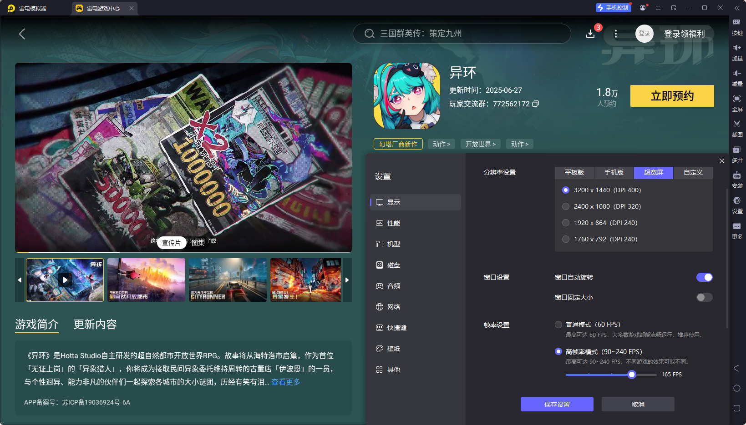
Task: Expand the 开放世界 category tag
Action: (x=480, y=144)
